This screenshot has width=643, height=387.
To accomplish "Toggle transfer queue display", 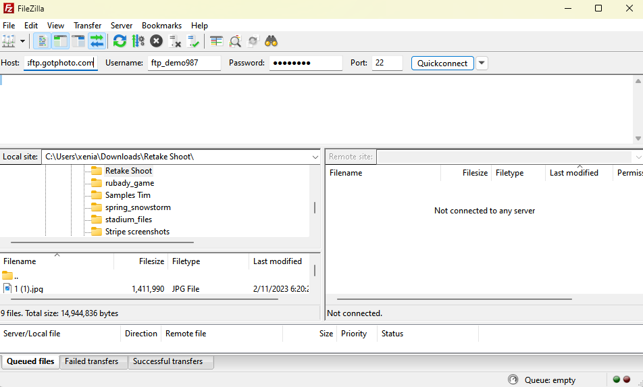I will tap(97, 41).
